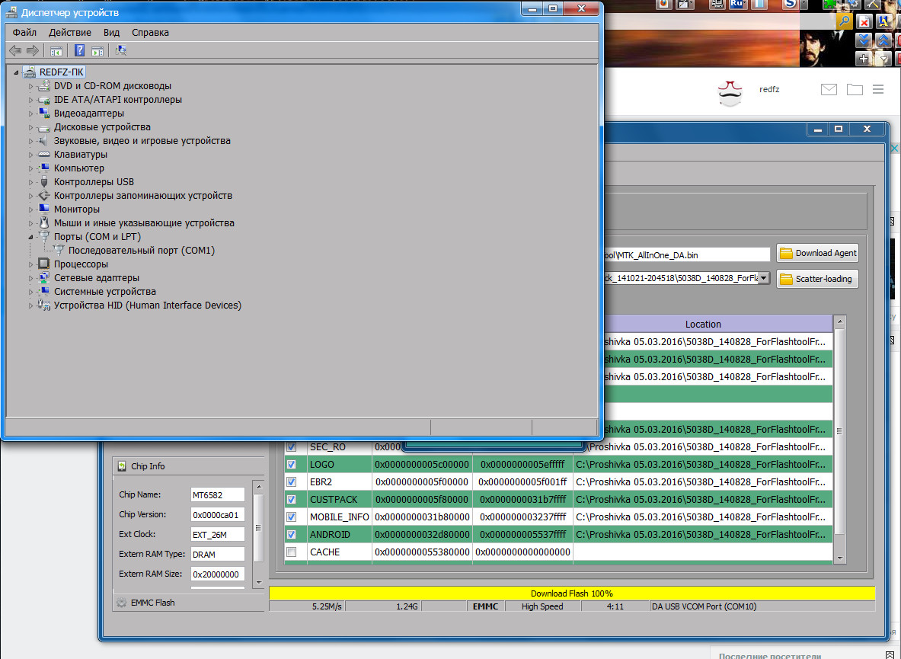Click Show/Hide console tree toolbar icon
This screenshot has height=659, width=901.
[56, 51]
